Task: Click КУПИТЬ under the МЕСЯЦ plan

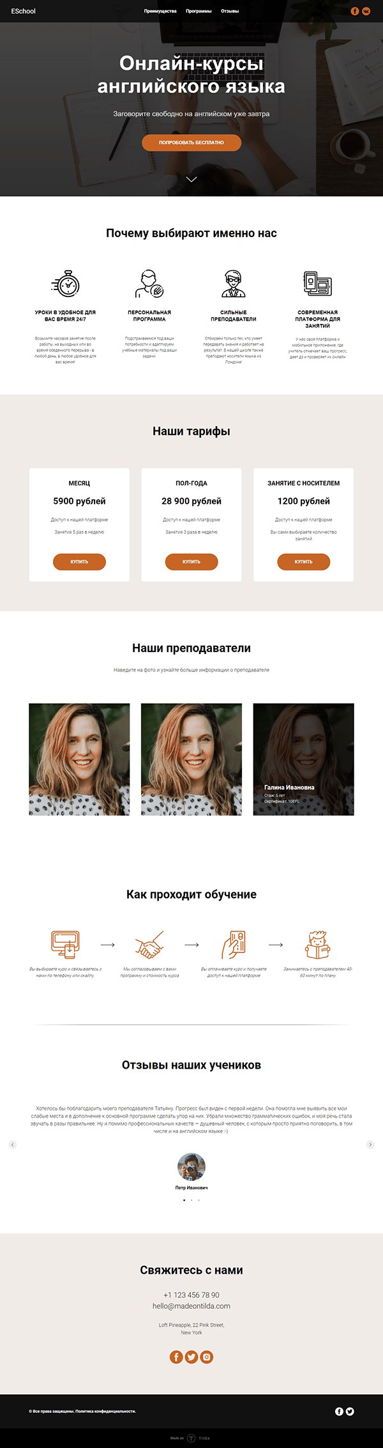Action: click(79, 561)
